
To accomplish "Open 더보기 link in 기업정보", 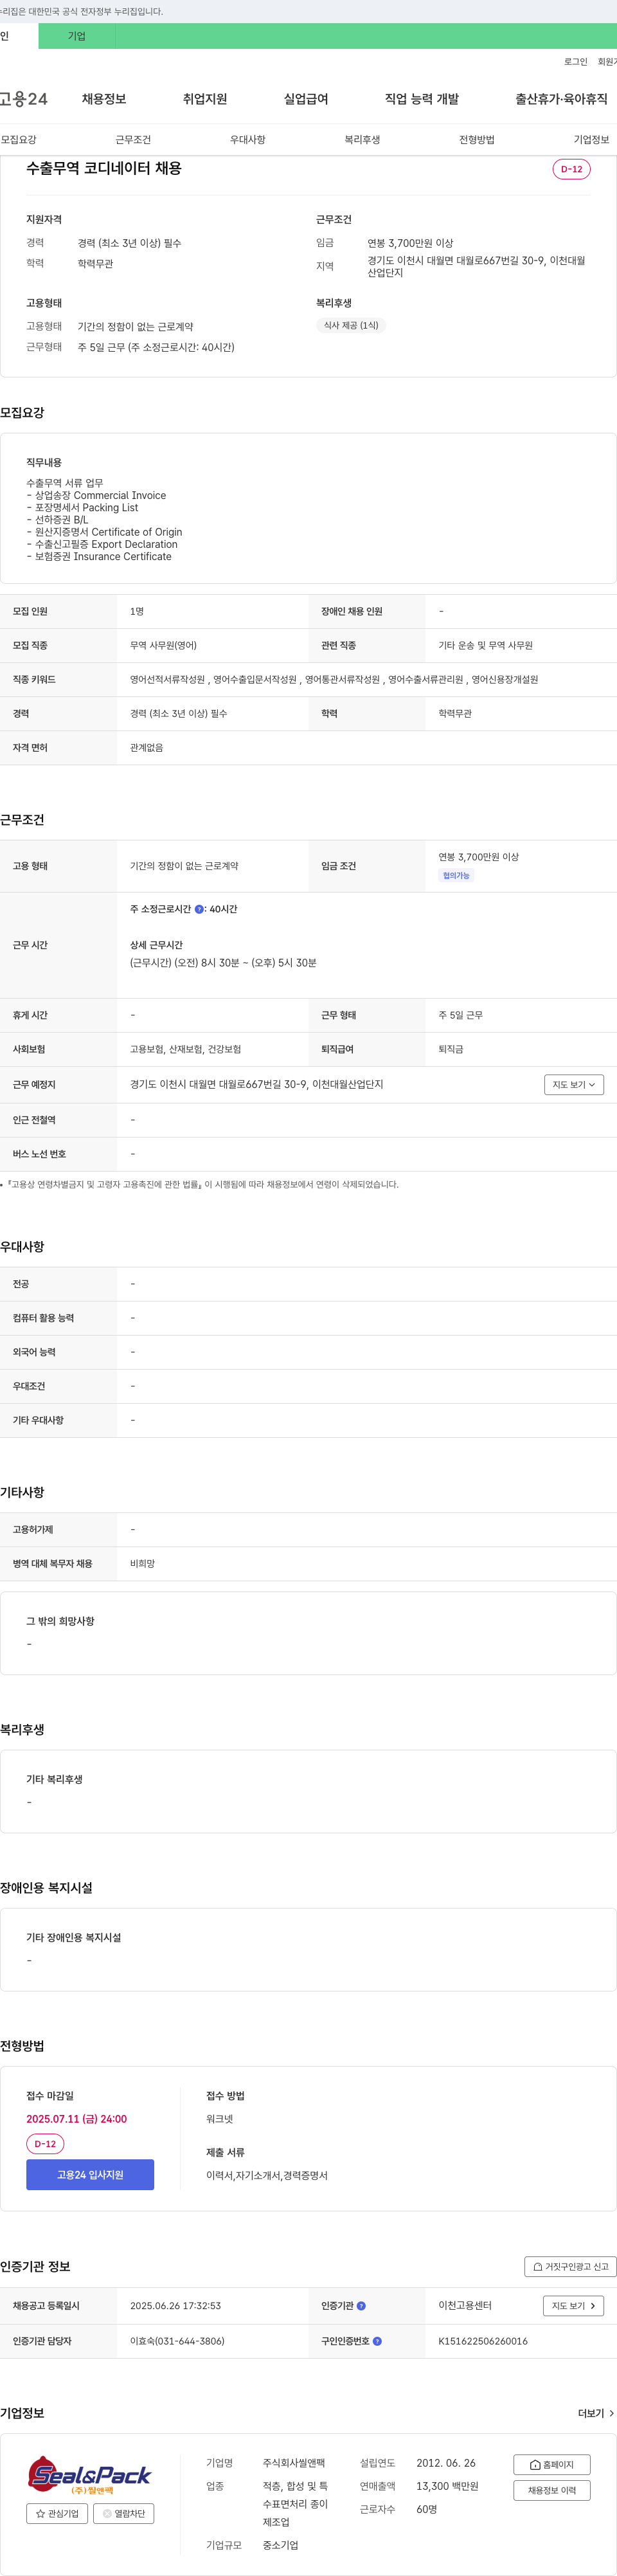I will coord(596,2414).
